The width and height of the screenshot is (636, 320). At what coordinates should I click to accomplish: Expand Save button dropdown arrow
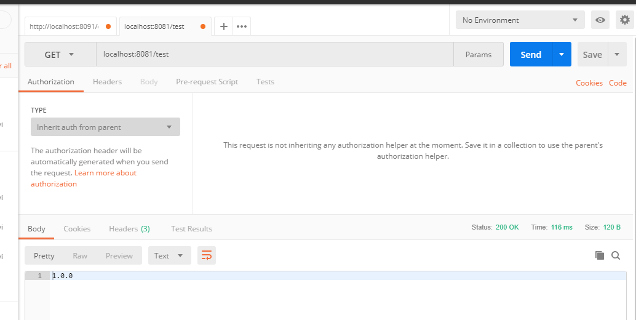pyautogui.click(x=617, y=54)
